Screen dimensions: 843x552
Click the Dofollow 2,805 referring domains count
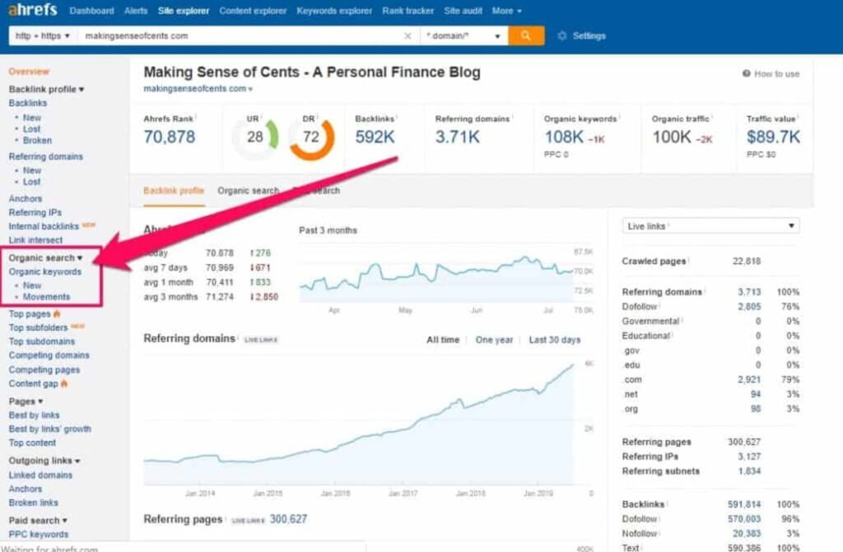click(749, 306)
